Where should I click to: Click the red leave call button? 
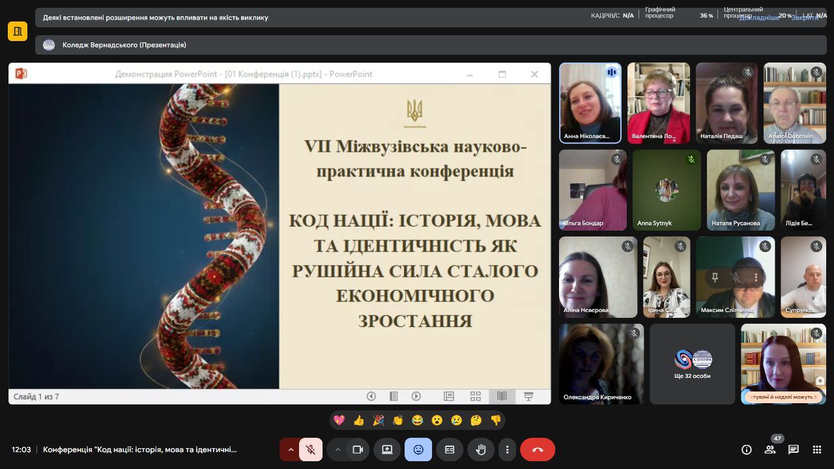tap(537, 449)
